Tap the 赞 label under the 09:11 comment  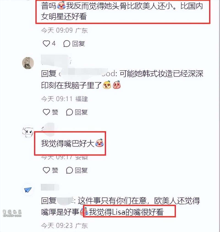(x=55, y=112)
